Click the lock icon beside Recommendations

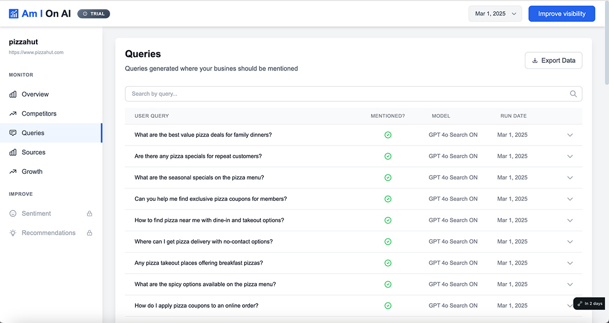[x=89, y=233]
